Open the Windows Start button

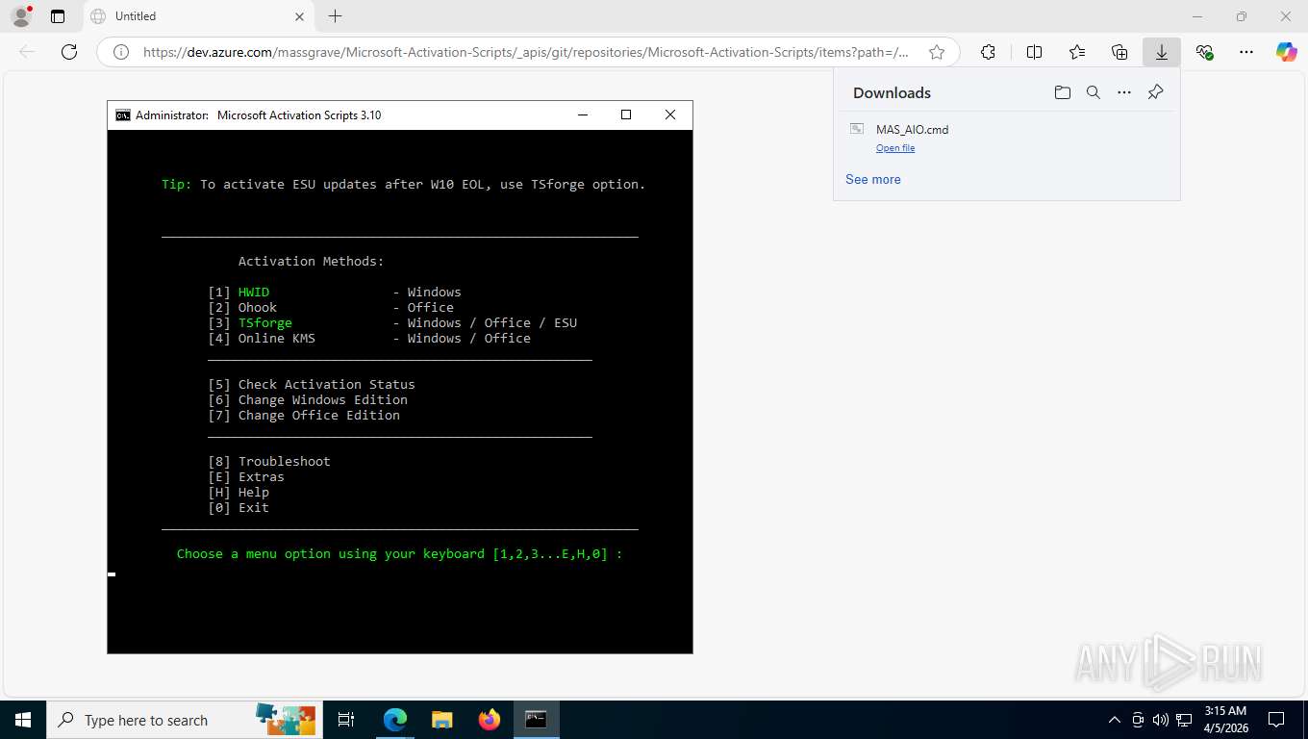(x=23, y=720)
